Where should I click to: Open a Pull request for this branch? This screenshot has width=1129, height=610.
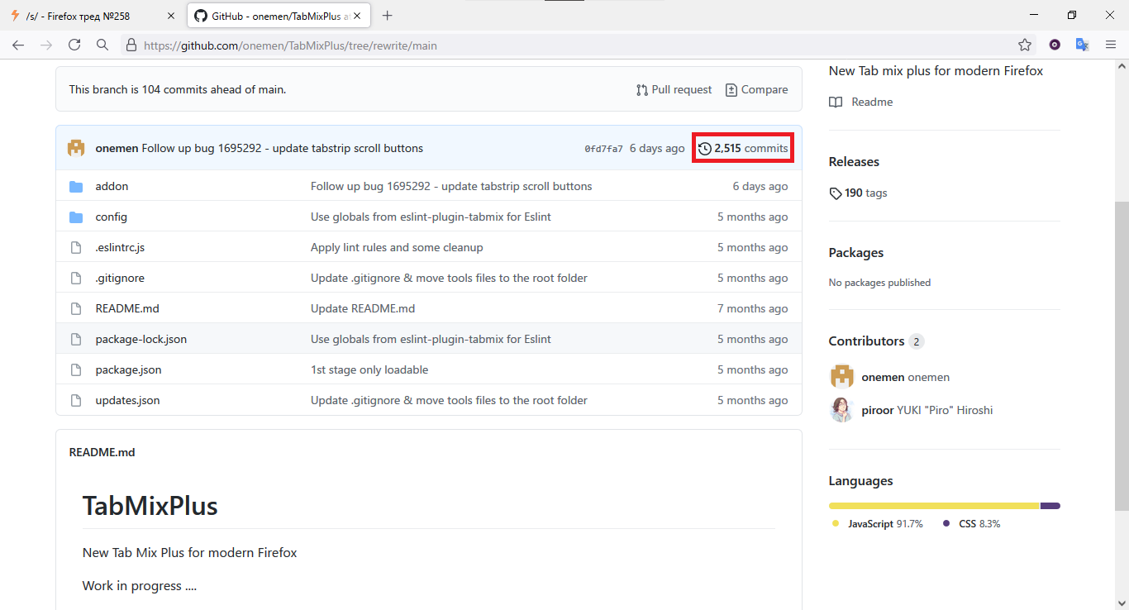pyautogui.click(x=674, y=89)
